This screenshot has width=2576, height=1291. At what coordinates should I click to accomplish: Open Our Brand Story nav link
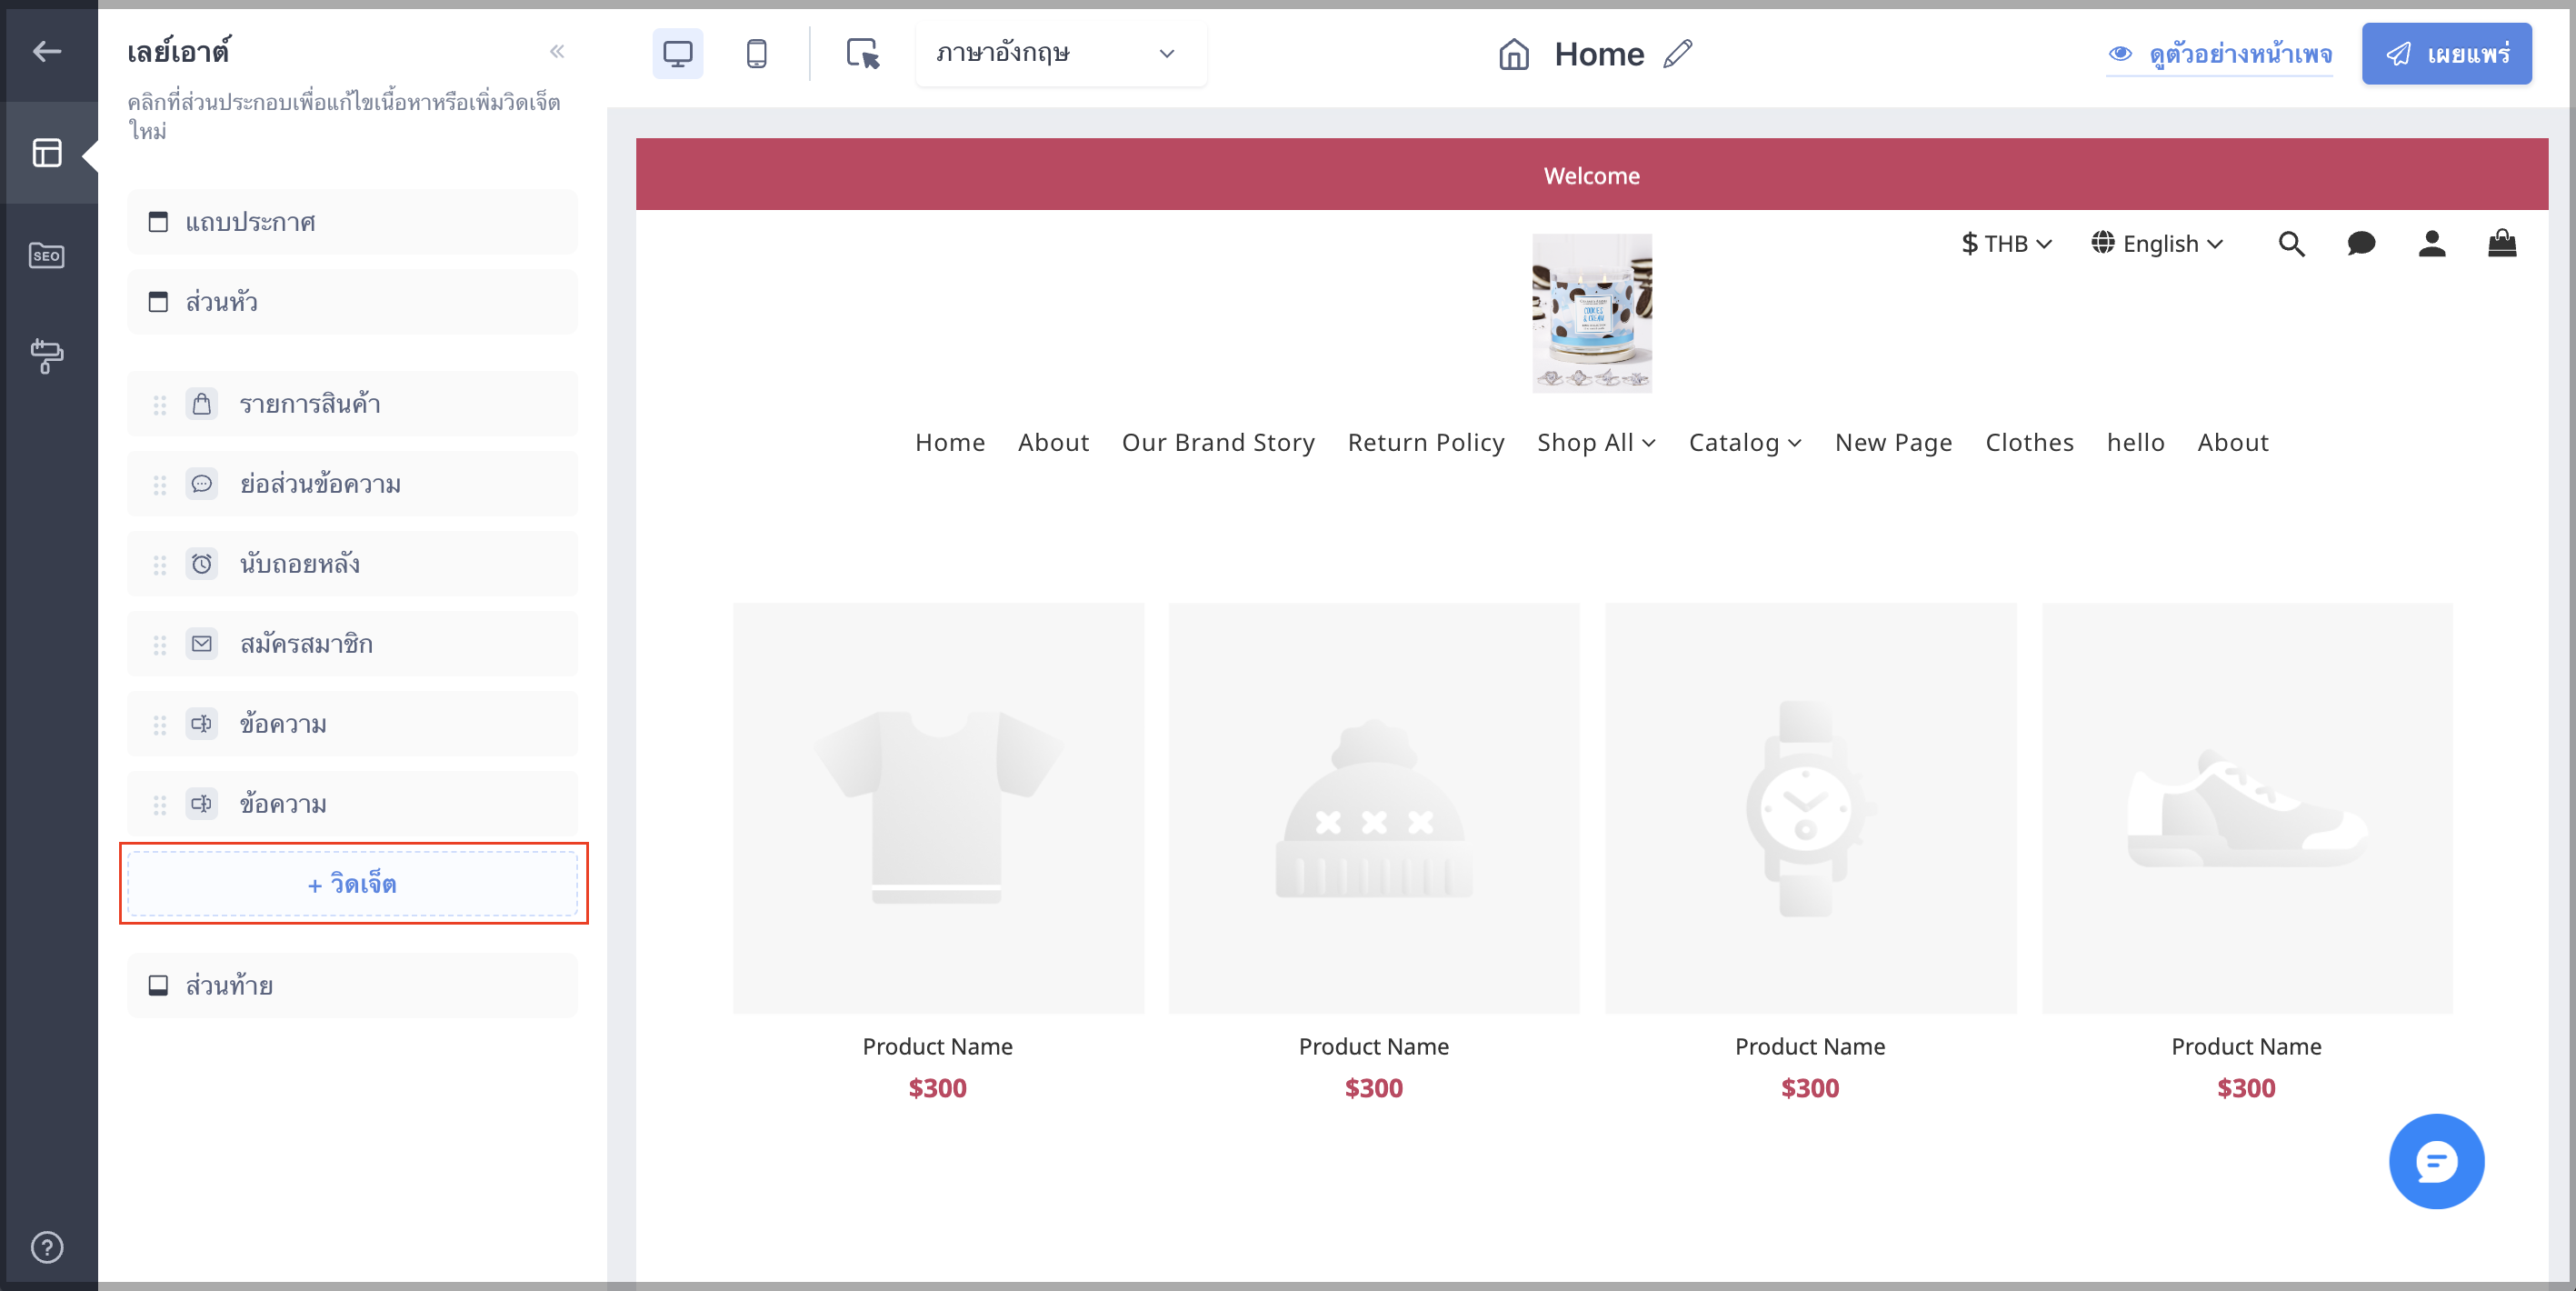[x=1218, y=442]
